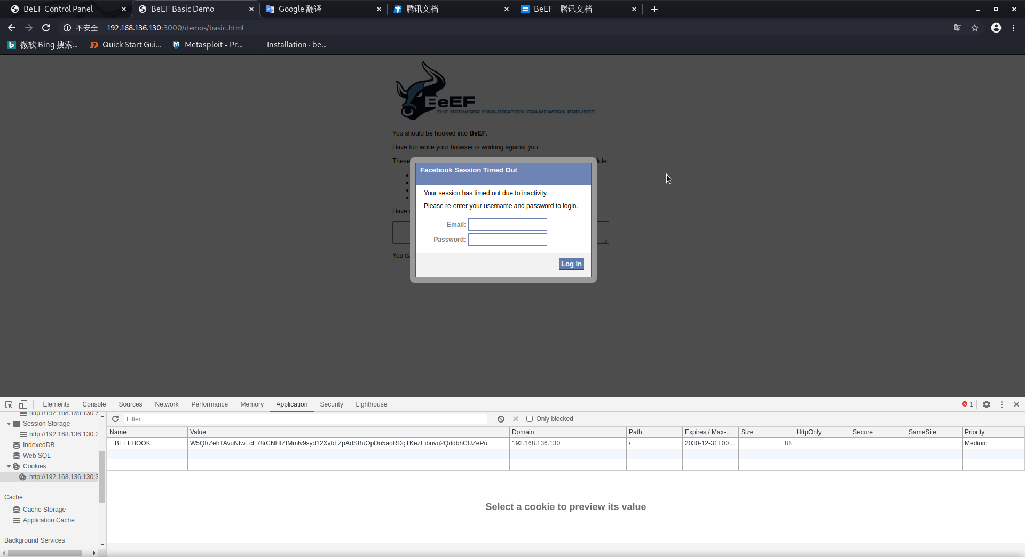Click the inspect element picker icon
Image resolution: width=1025 pixels, height=557 pixels.
[9, 404]
